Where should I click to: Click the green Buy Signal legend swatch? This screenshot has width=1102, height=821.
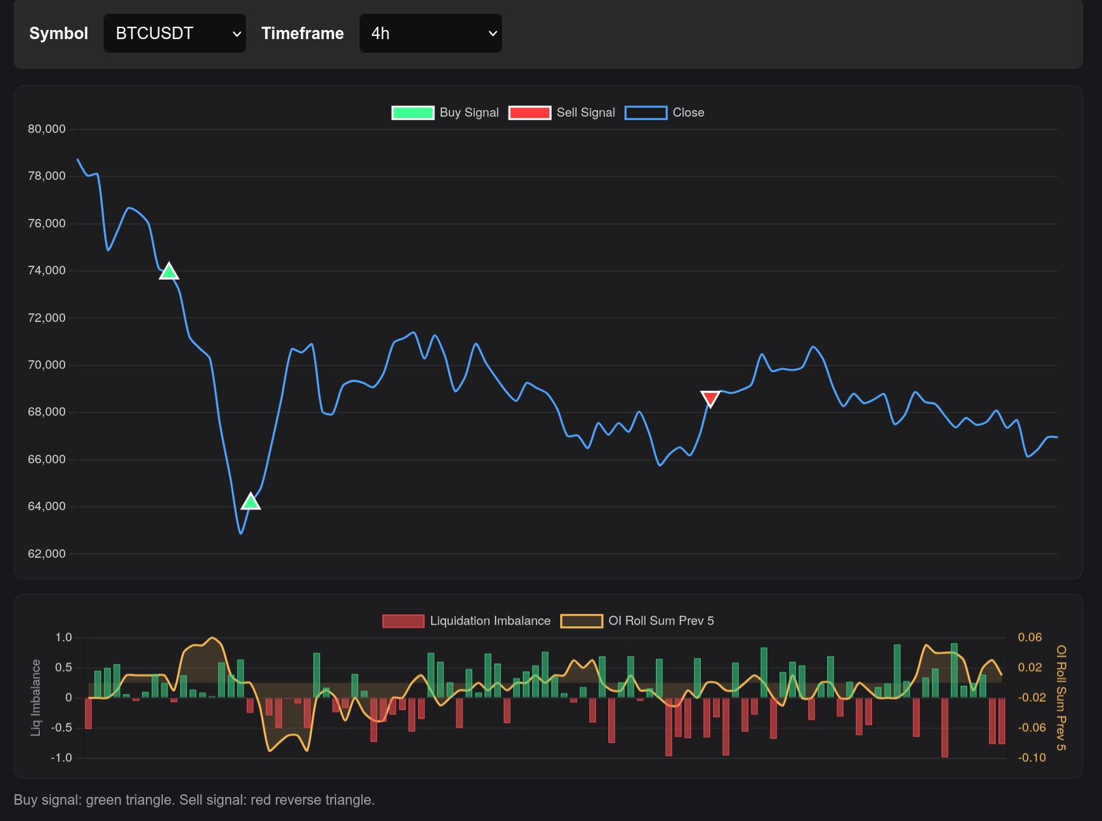(412, 112)
